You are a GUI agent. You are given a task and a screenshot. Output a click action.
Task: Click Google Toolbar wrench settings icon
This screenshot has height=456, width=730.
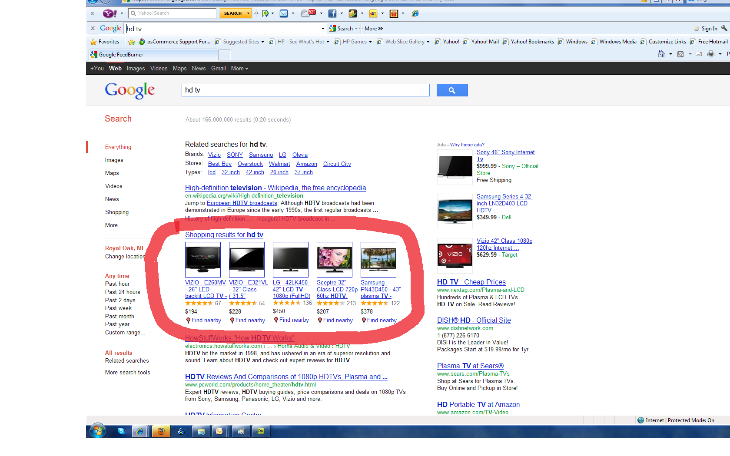[x=724, y=28]
